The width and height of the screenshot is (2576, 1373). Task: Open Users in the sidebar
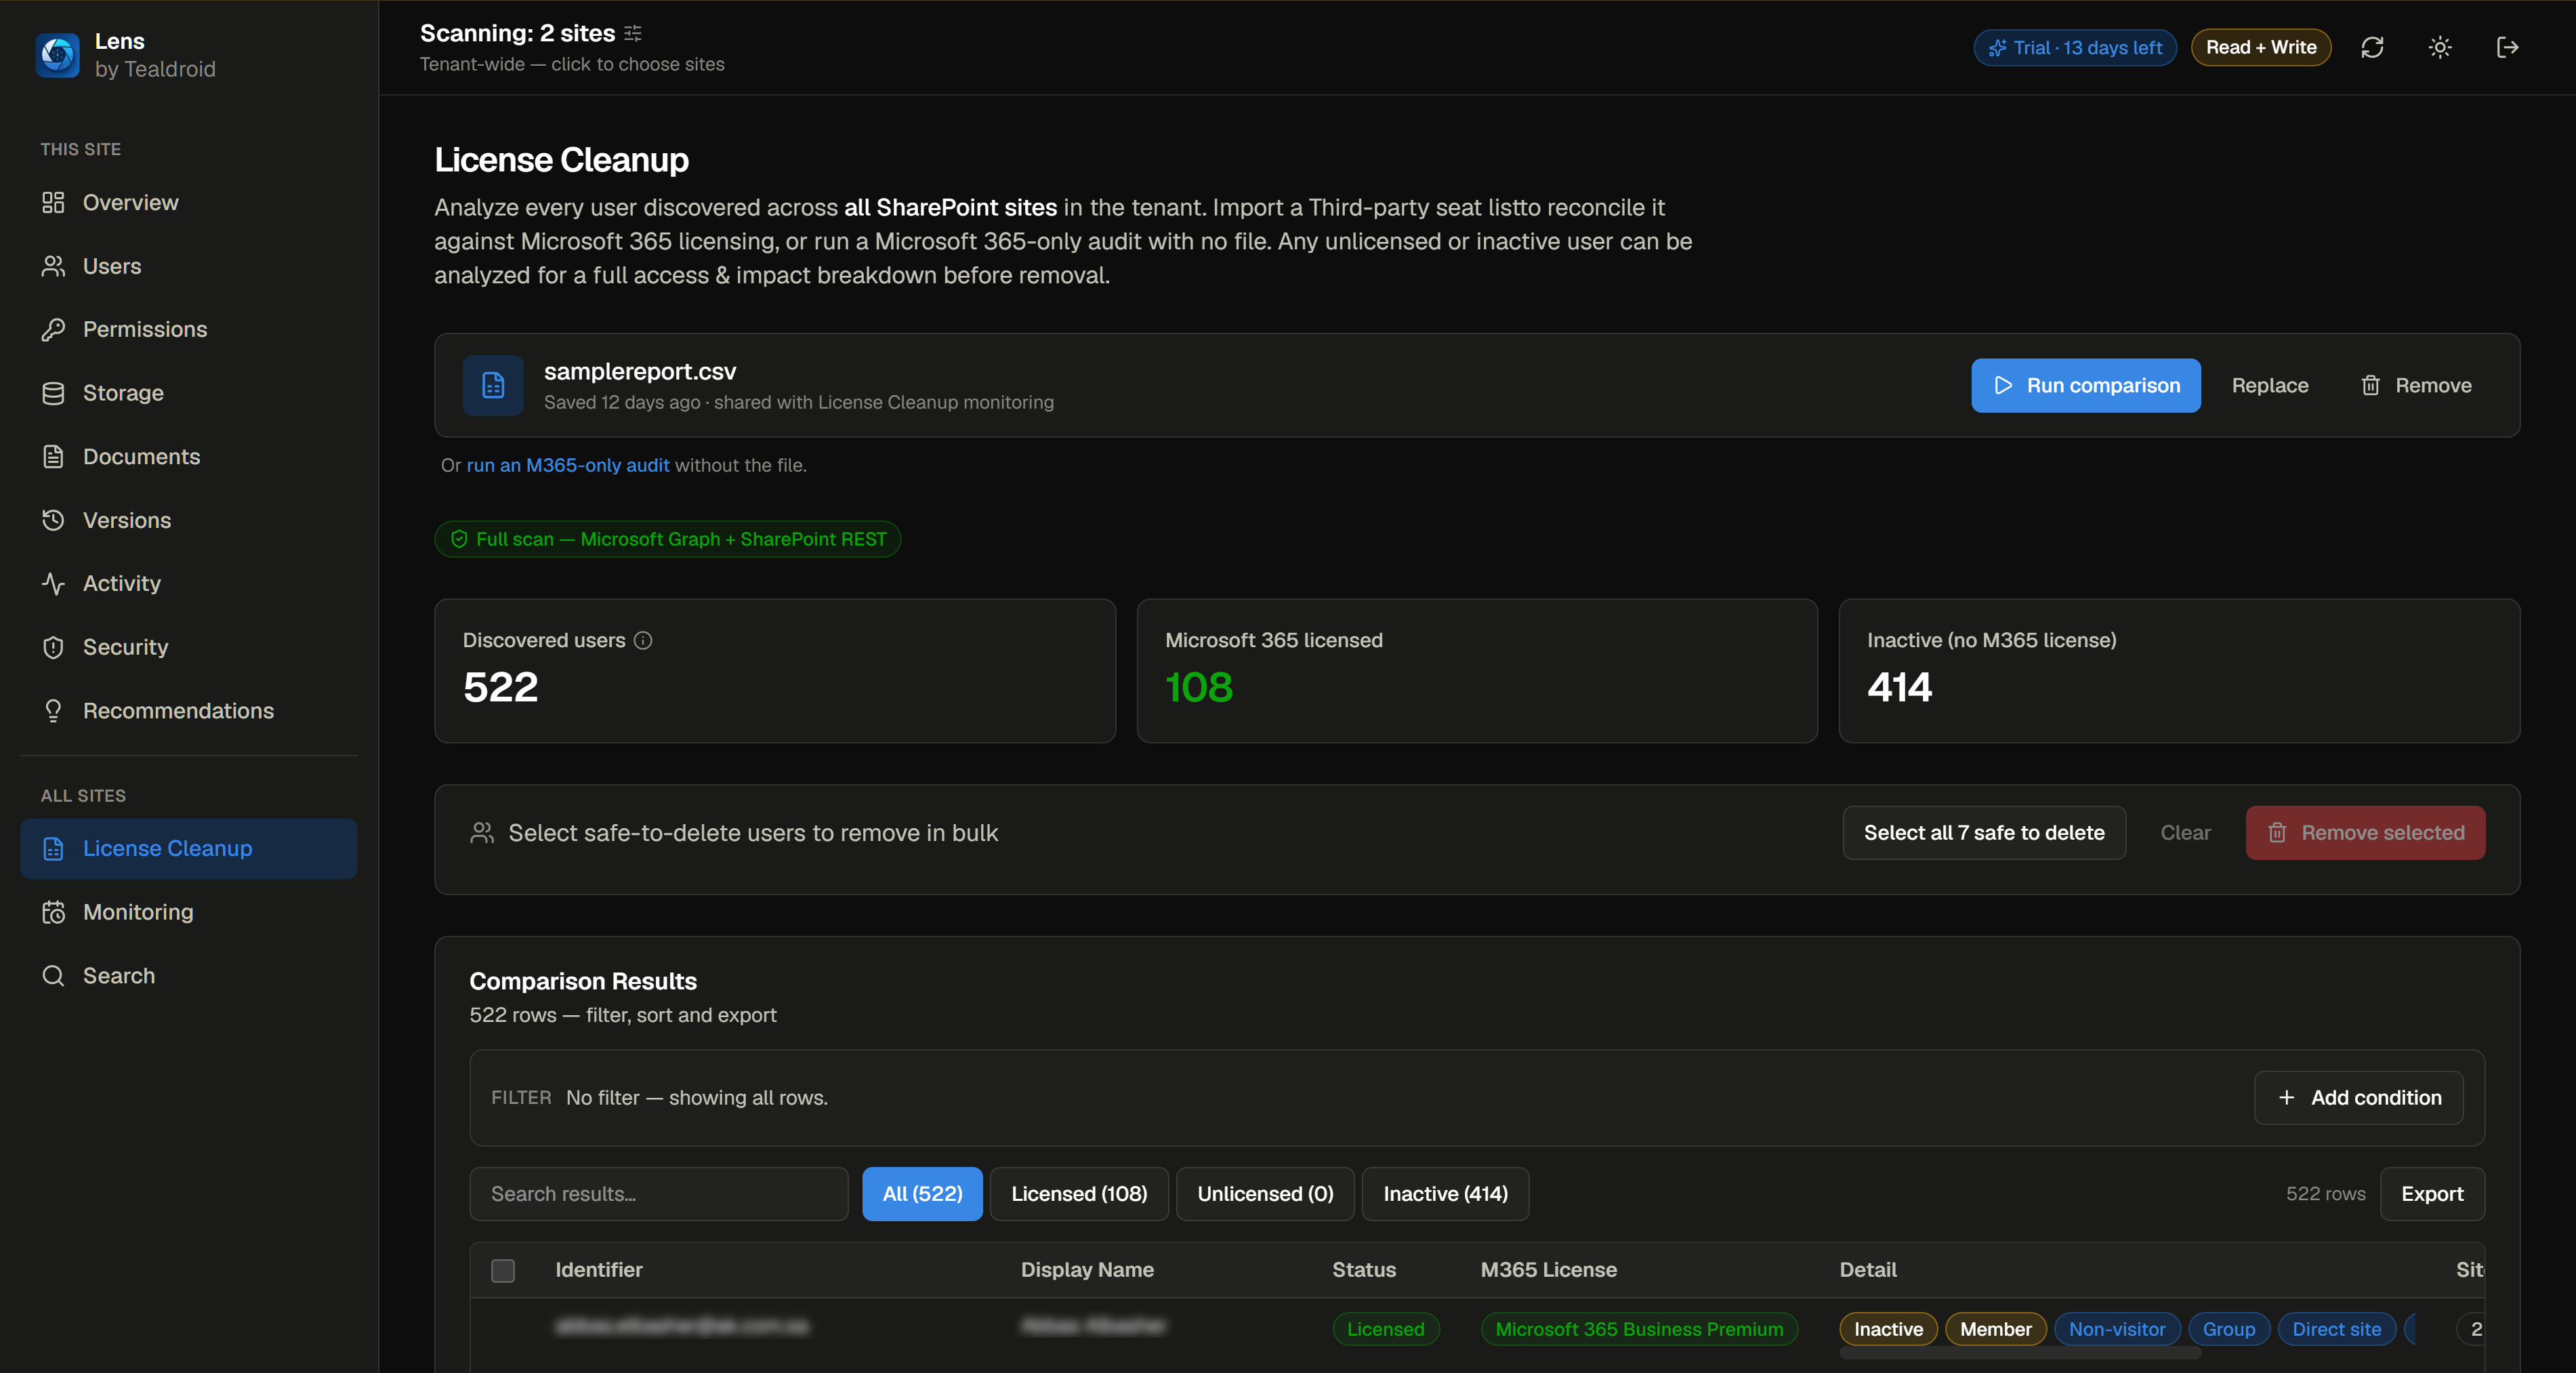(x=189, y=266)
